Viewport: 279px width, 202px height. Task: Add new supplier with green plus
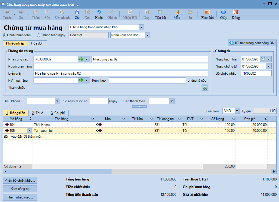coord(81,59)
